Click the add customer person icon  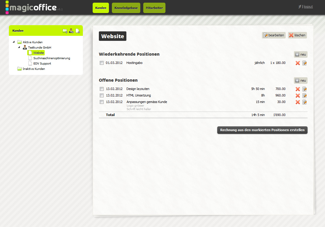[x=71, y=31]
